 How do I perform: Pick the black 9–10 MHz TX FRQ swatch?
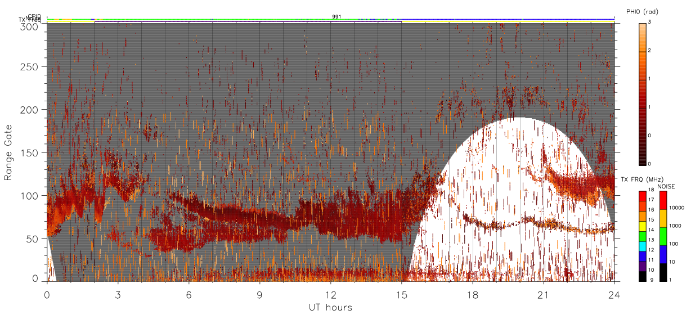[642, 276]
